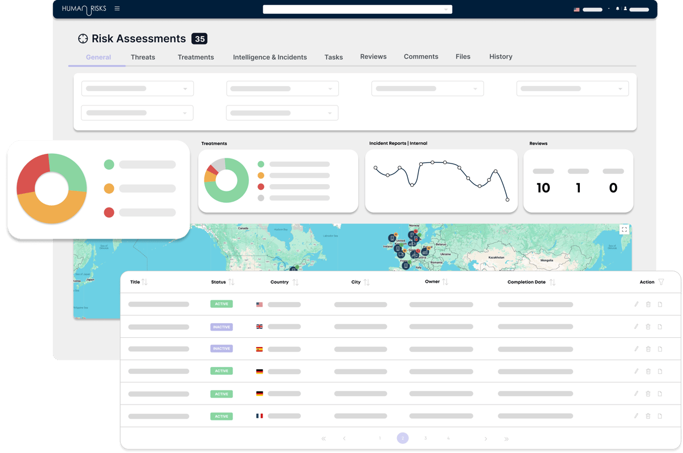Click the green legend dot in Treatments card

[261, 164]
